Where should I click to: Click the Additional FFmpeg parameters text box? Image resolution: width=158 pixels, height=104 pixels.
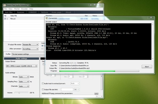tap(69, 96)
